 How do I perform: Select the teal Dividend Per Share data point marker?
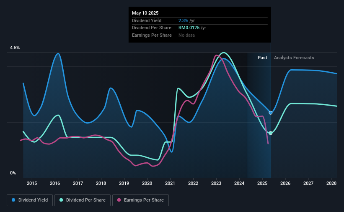pyautogui.click(x=271, y=133)
